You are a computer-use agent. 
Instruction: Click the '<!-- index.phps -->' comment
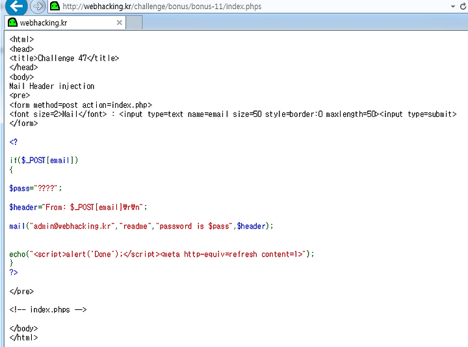coord(47,310)
